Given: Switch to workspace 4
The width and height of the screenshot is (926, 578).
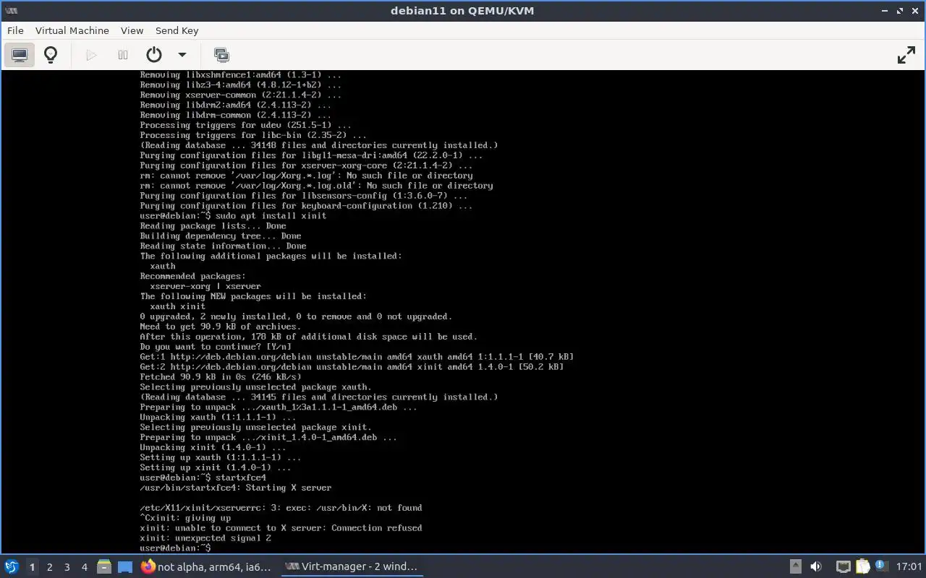Looking at the screenshot, I should pyautogui.click(x=85, y=567).
